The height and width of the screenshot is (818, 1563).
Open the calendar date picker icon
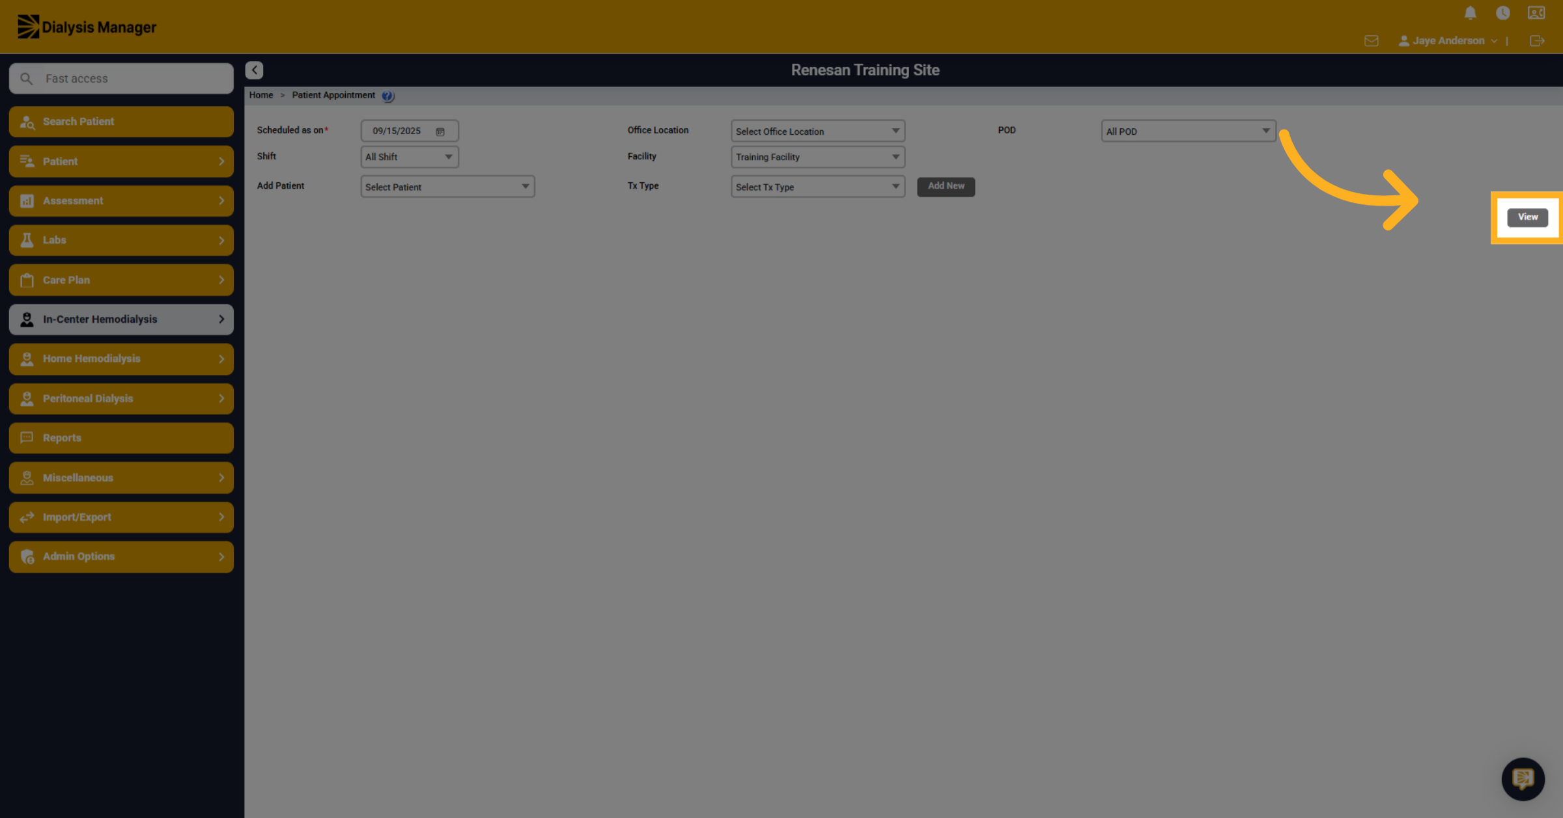[440, 131]
